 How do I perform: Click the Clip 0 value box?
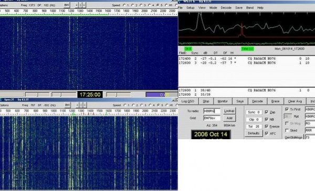click(x=254, y=119)
